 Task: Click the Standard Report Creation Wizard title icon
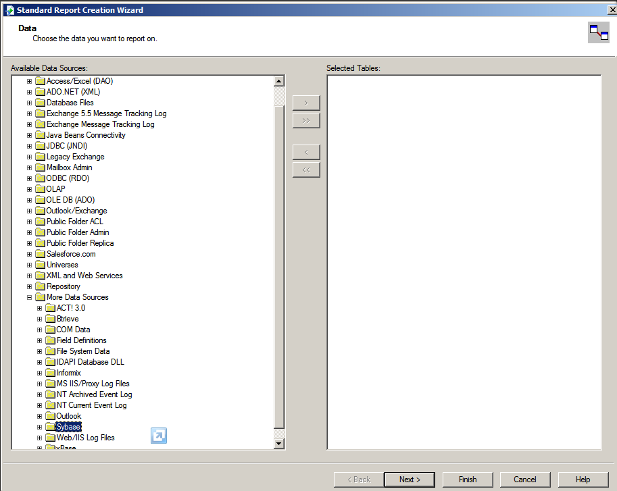point(10,10)
